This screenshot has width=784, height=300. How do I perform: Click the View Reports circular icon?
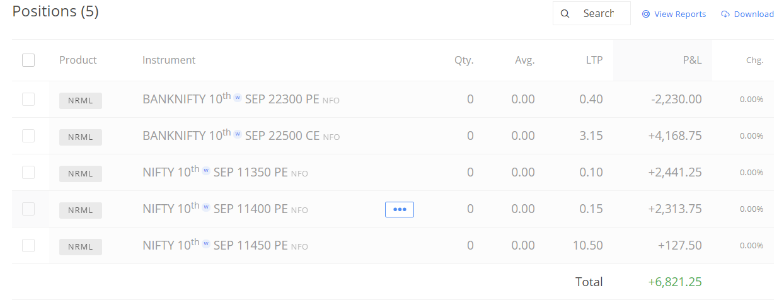[x=646, y=14]
